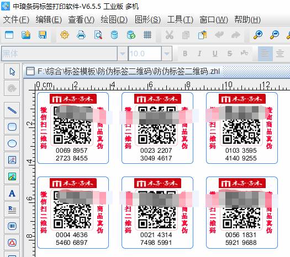This screenshot has height=257, width=290.
Task: Open the 工具(T) menu
Action: point(180,19)
